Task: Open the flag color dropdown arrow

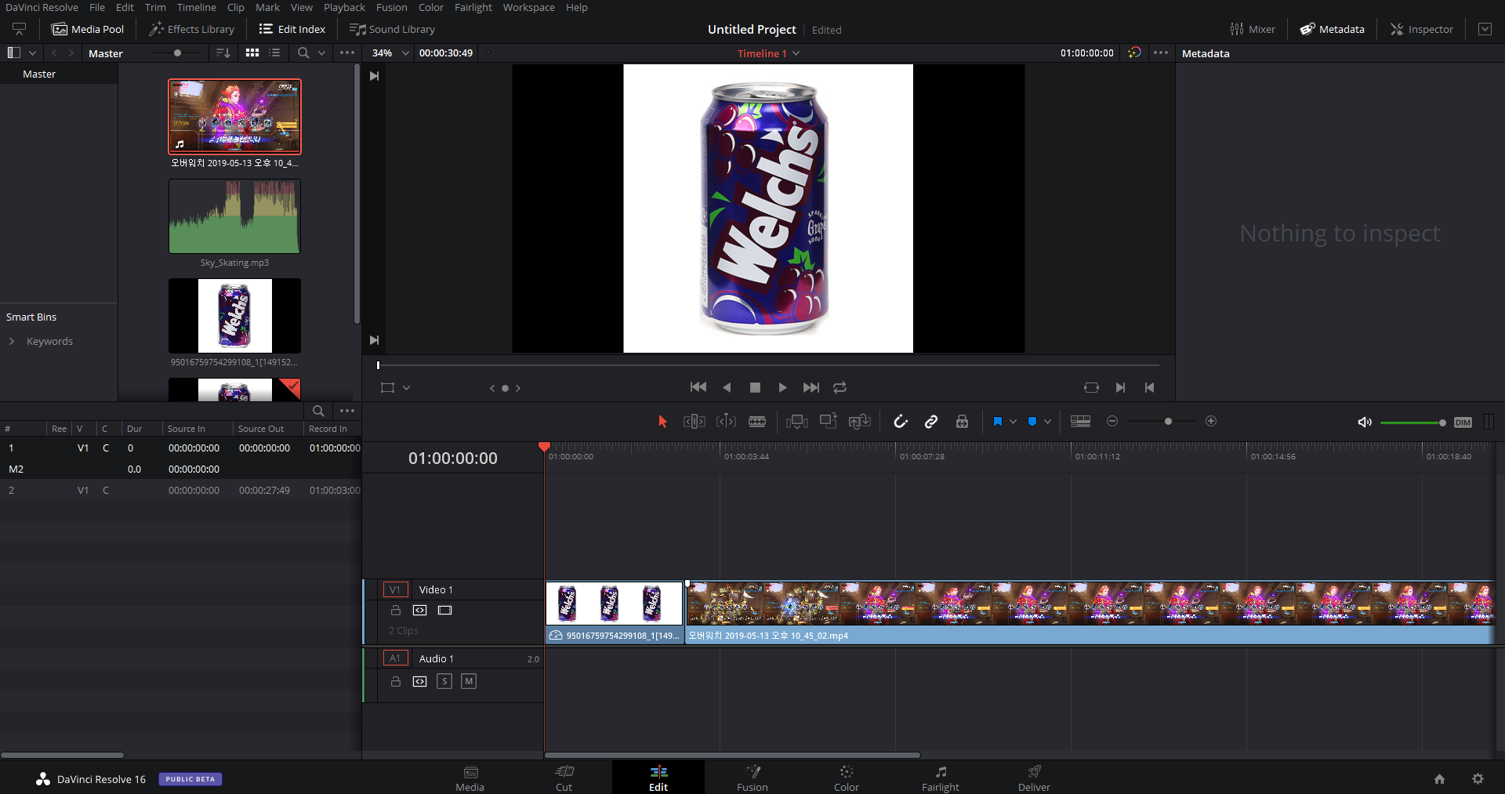Action: (x=1013, y=422)
